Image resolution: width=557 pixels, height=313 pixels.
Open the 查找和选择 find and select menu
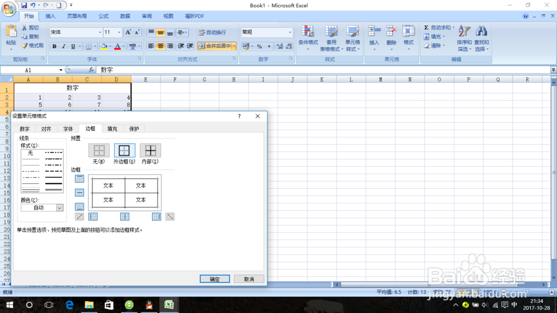[x=481, y=38]
